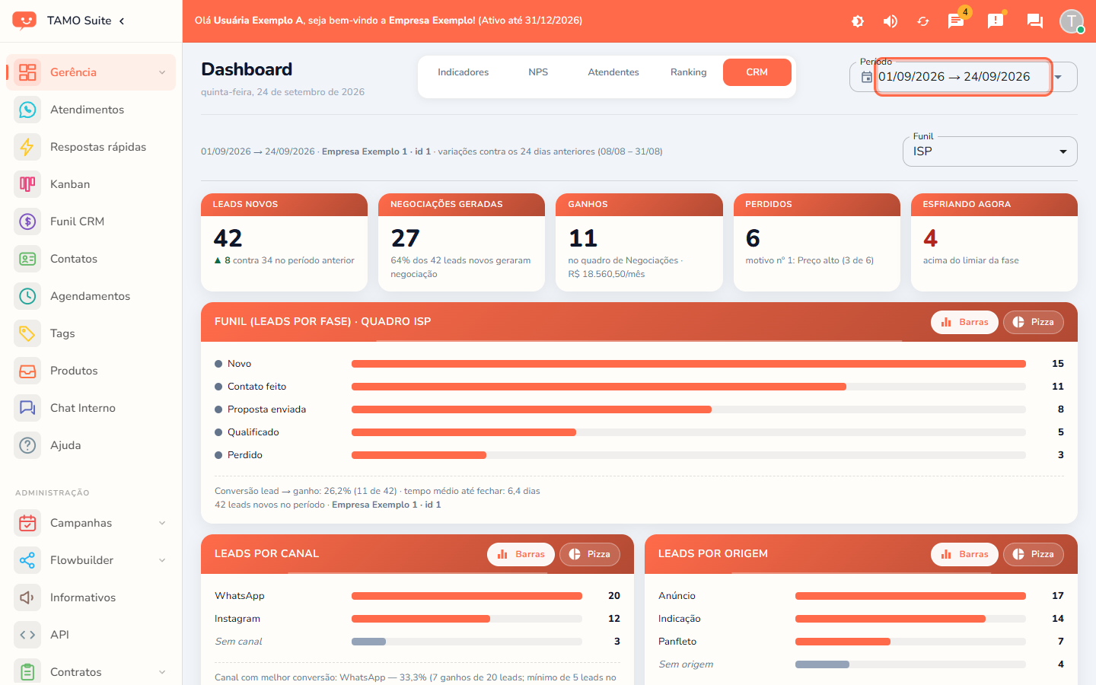The image size is (1096, 685).
Task: Switch to the NPS tab
Action: point(538,72)
